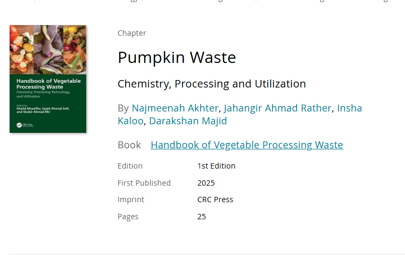The width and height of the screenshot is (405, 263).
Task: Click the Pumpkin Waste chapter title
Action: point(177,58)
